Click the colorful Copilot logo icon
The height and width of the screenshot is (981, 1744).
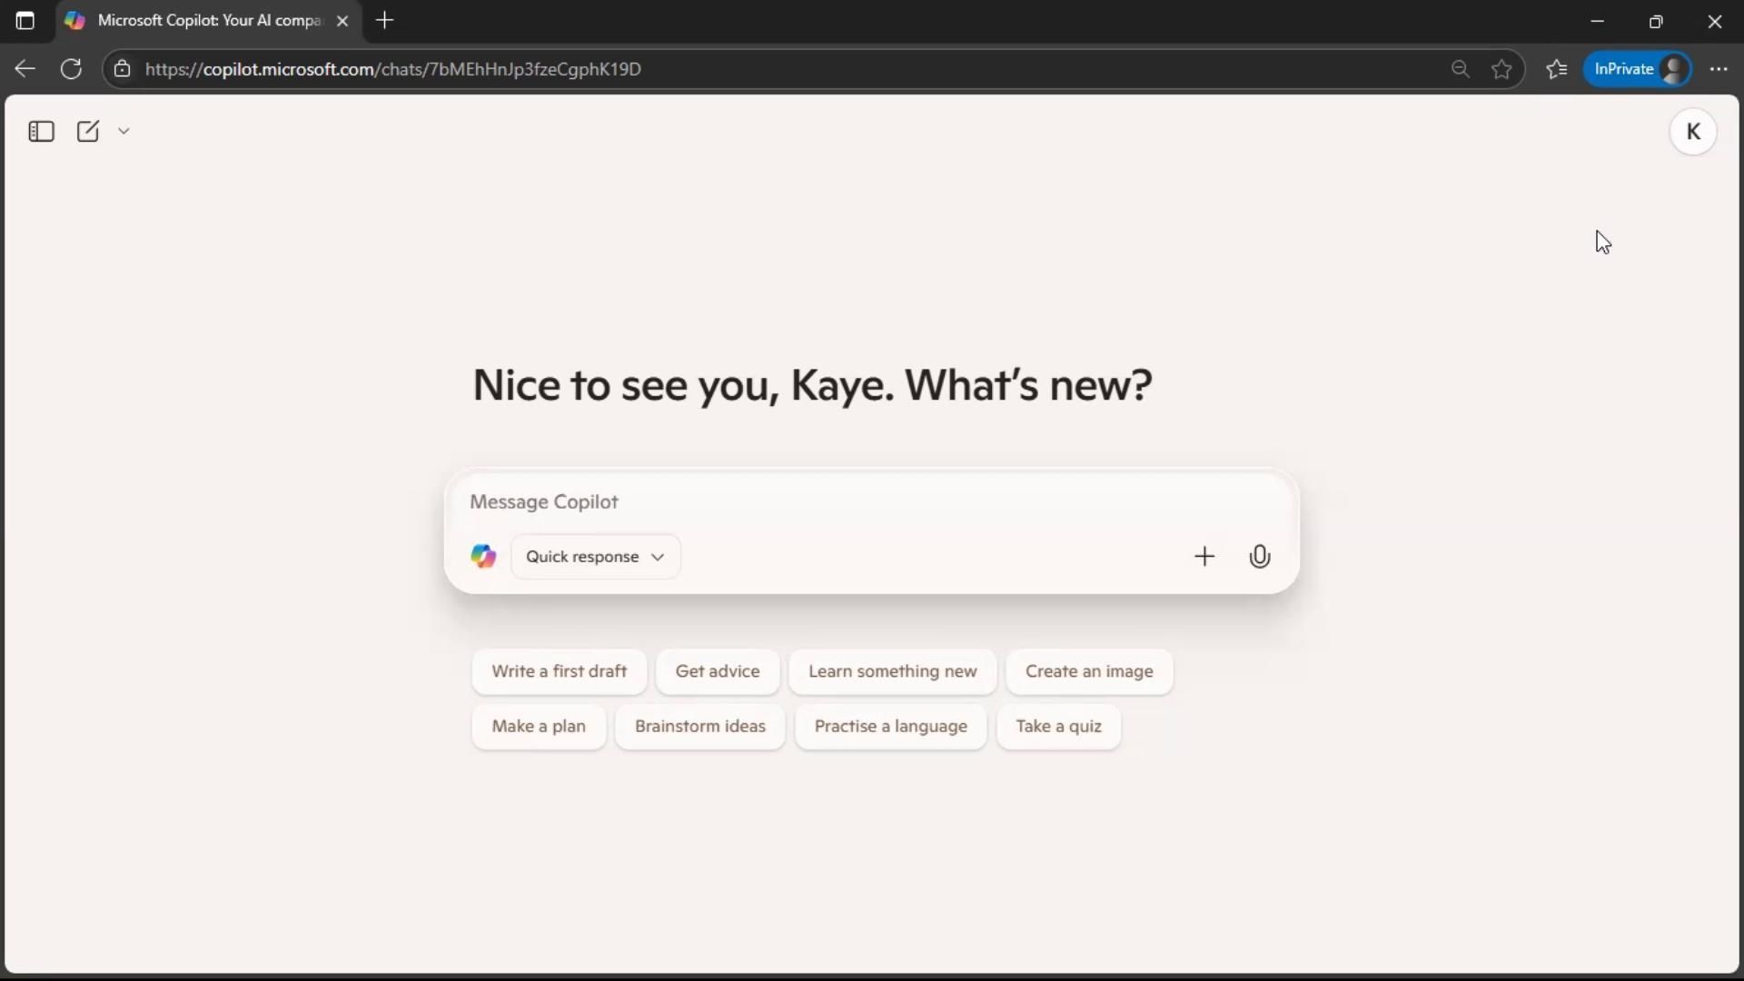point(483,556)
